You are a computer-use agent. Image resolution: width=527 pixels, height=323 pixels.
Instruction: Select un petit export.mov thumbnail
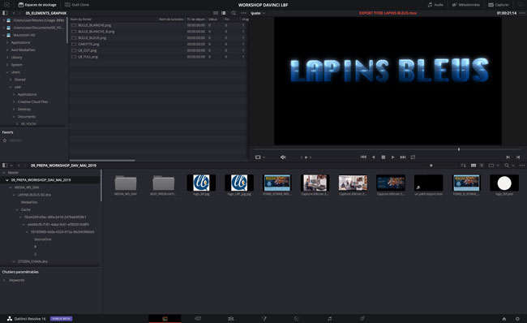pyautogui.click(x=429, y=183)
